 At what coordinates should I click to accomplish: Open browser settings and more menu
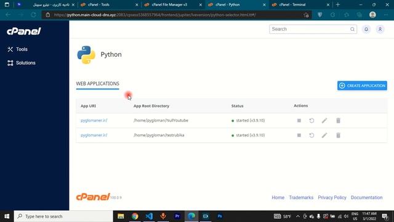pos(386,15)
